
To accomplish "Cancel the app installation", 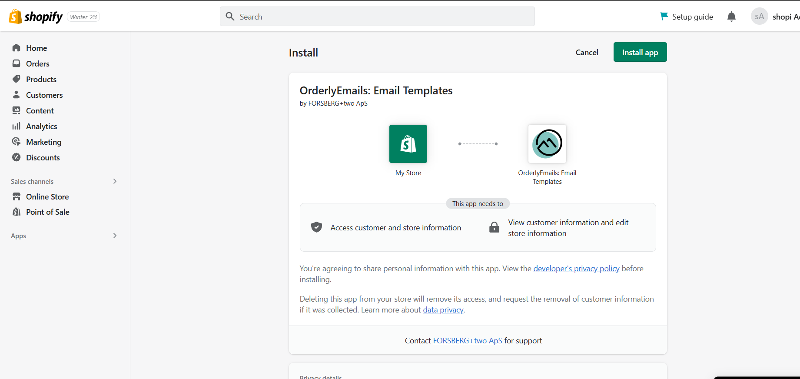I will pyautogui.click(x=587, y=52).
